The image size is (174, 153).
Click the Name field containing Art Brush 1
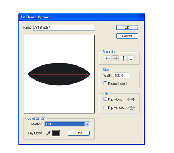tap(64, 28)
